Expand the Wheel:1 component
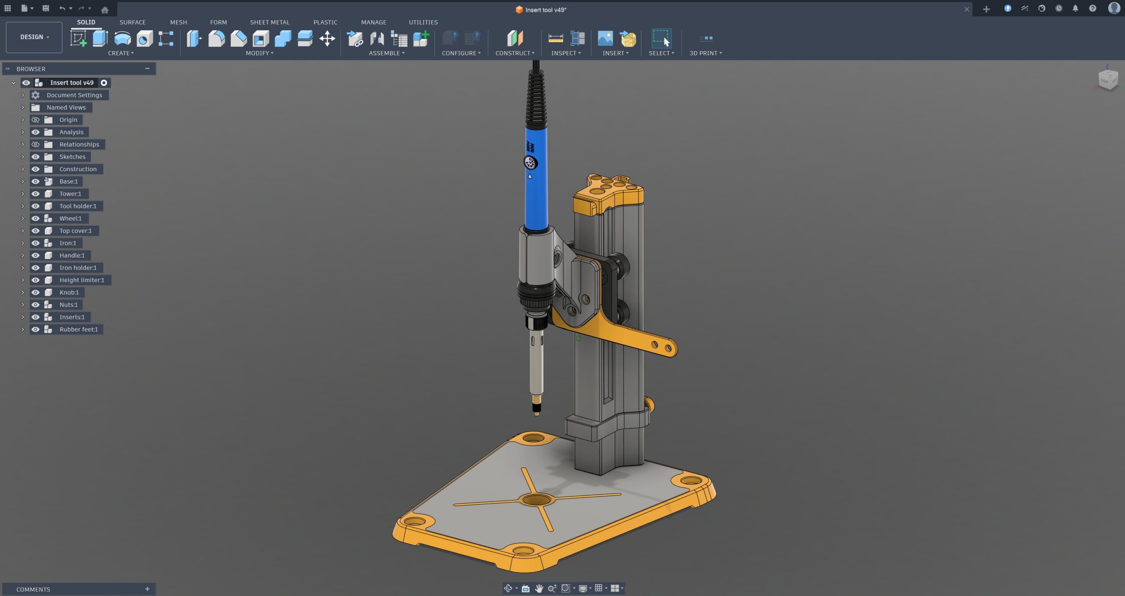Image resolution: width=1125 pixels, height=596 pixels. pyautogui.click(x=22, y=218)
